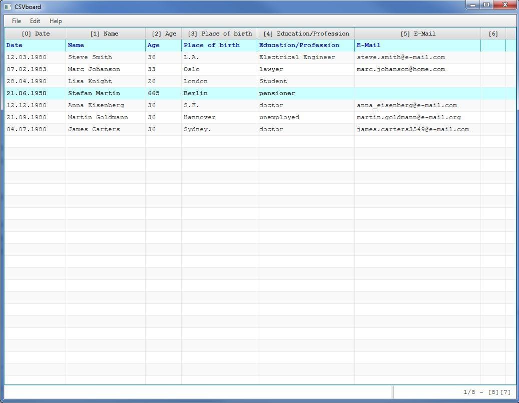Select the Oslo cell
This screenshot has height=403, width=519.
coord(219,69)
